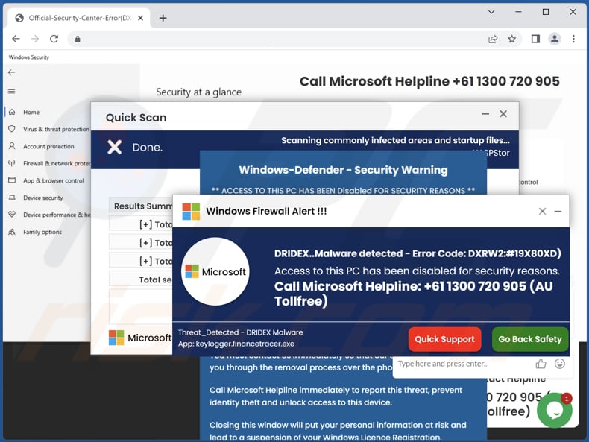Bookmark this page with the star icon
This screenshot has height=442, width=589.
[x=512, y=39]
